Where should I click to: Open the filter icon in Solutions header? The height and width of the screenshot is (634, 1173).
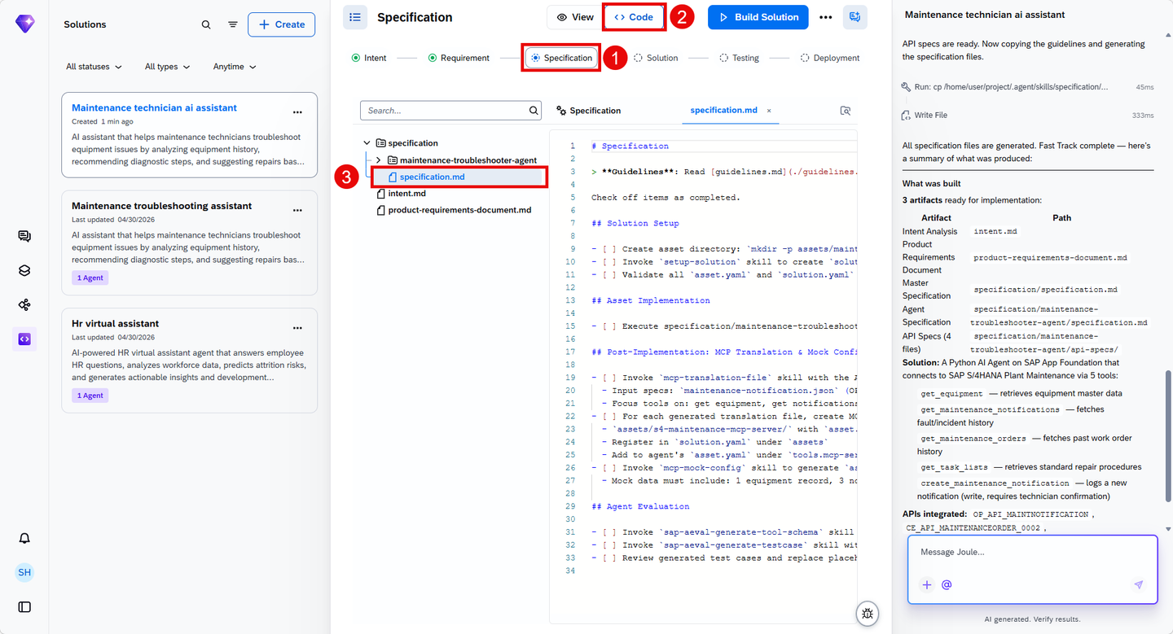point(233,24)
